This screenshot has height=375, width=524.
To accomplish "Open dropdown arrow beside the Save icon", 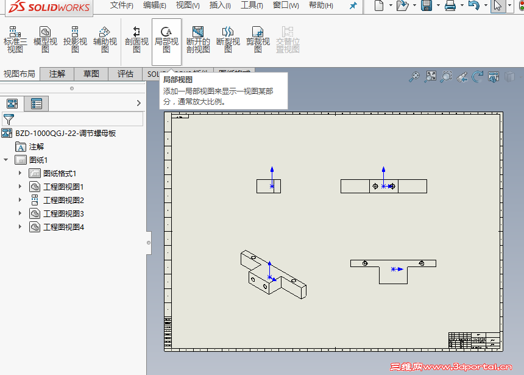I will (438, 5).
